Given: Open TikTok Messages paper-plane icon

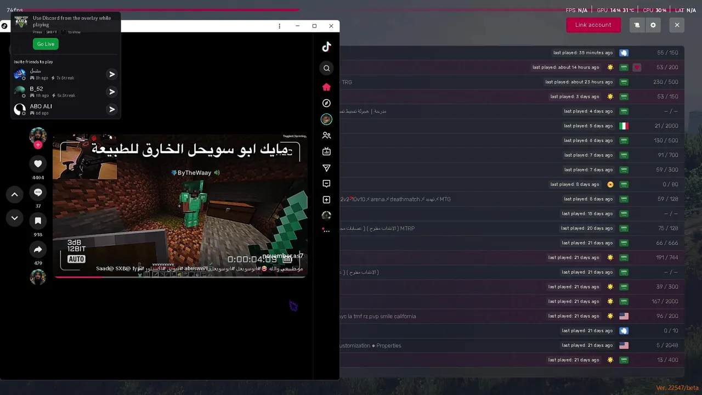Looking at the screenshot, I should pos(326,168).
